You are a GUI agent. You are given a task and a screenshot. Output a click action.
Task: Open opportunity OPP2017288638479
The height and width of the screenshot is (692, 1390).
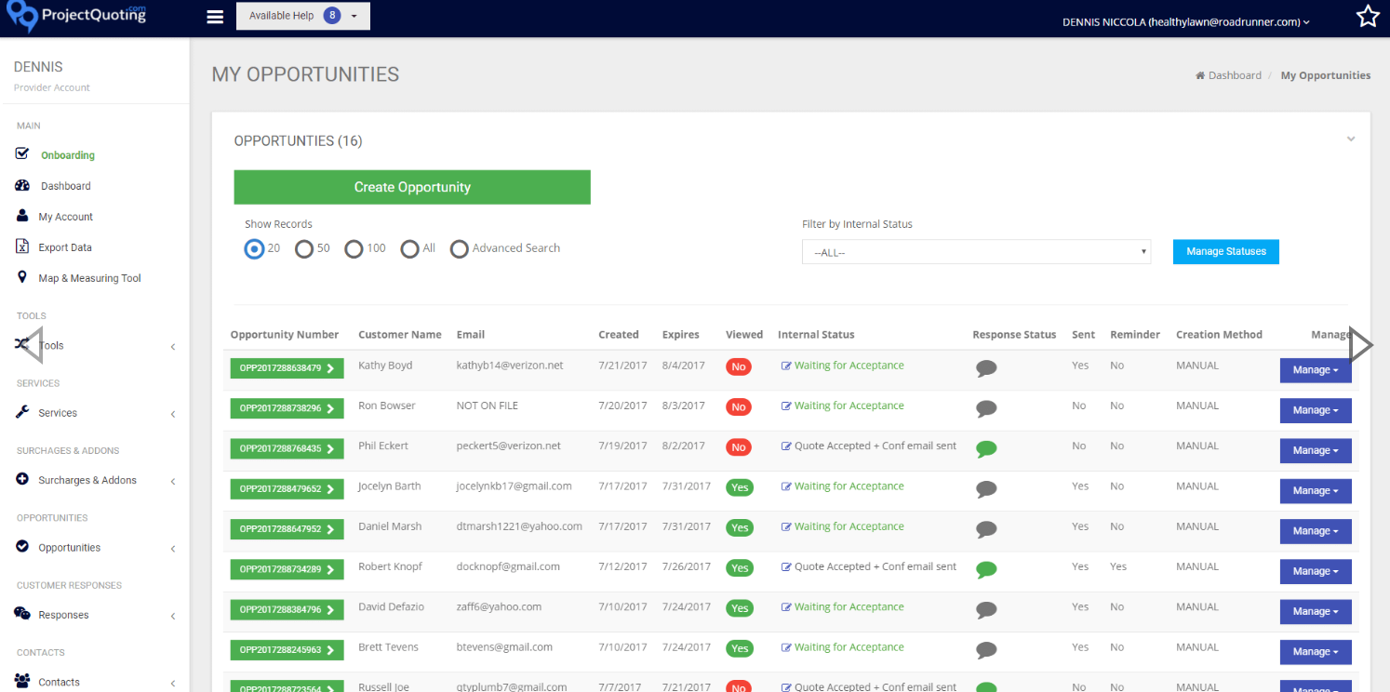287,368
